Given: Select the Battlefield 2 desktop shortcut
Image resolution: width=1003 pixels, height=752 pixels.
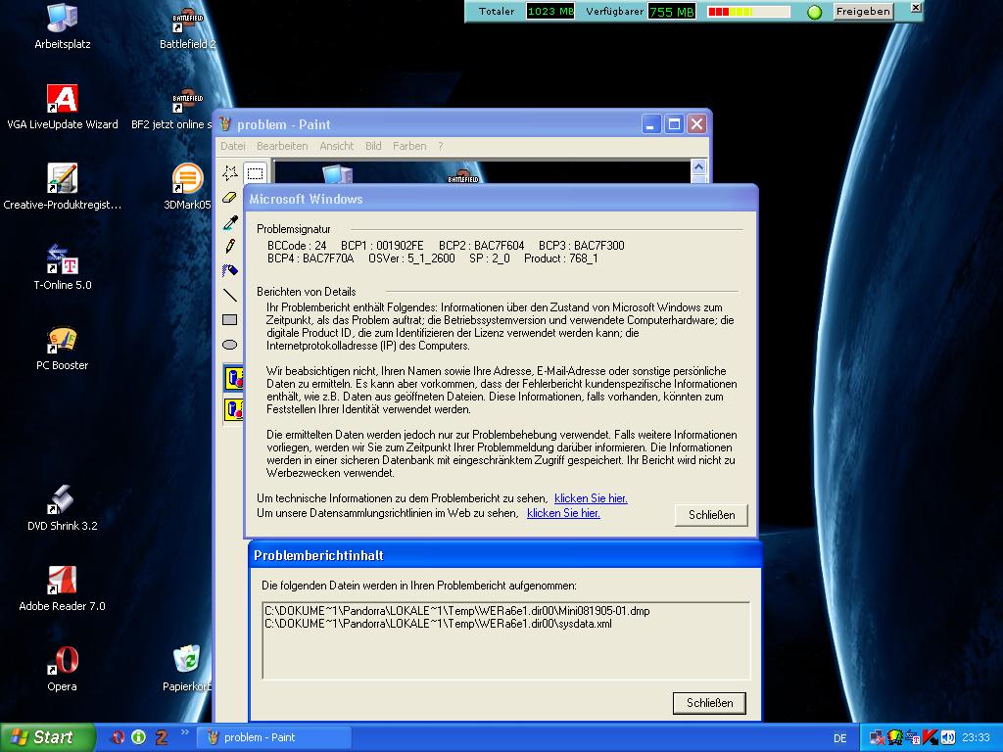Looking at the screenshot, I should [x=187, y=28].
